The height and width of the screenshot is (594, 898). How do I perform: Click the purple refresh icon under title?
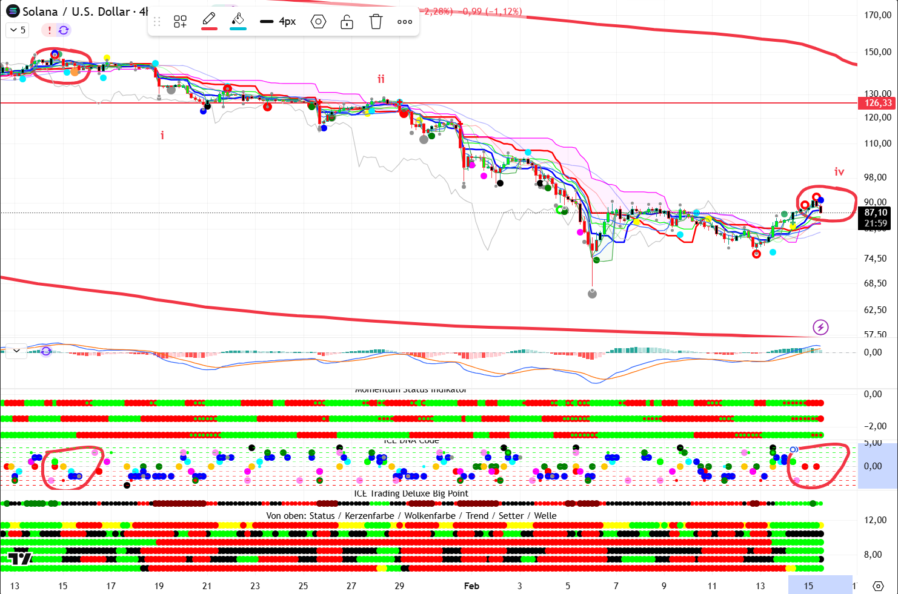coord(64,30)
